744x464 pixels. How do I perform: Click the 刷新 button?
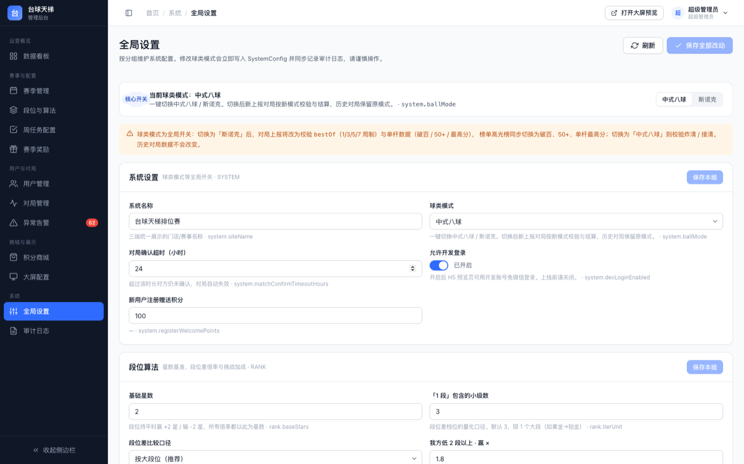tap(643, 46)
